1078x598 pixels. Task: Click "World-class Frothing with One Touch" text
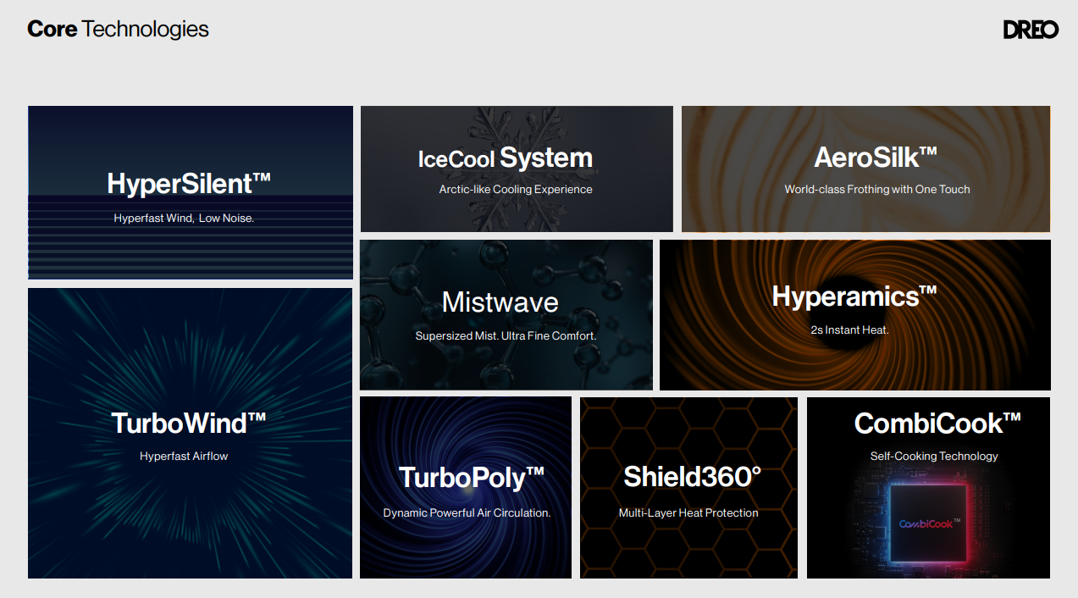pyautogui.click(x=877, y=190)
